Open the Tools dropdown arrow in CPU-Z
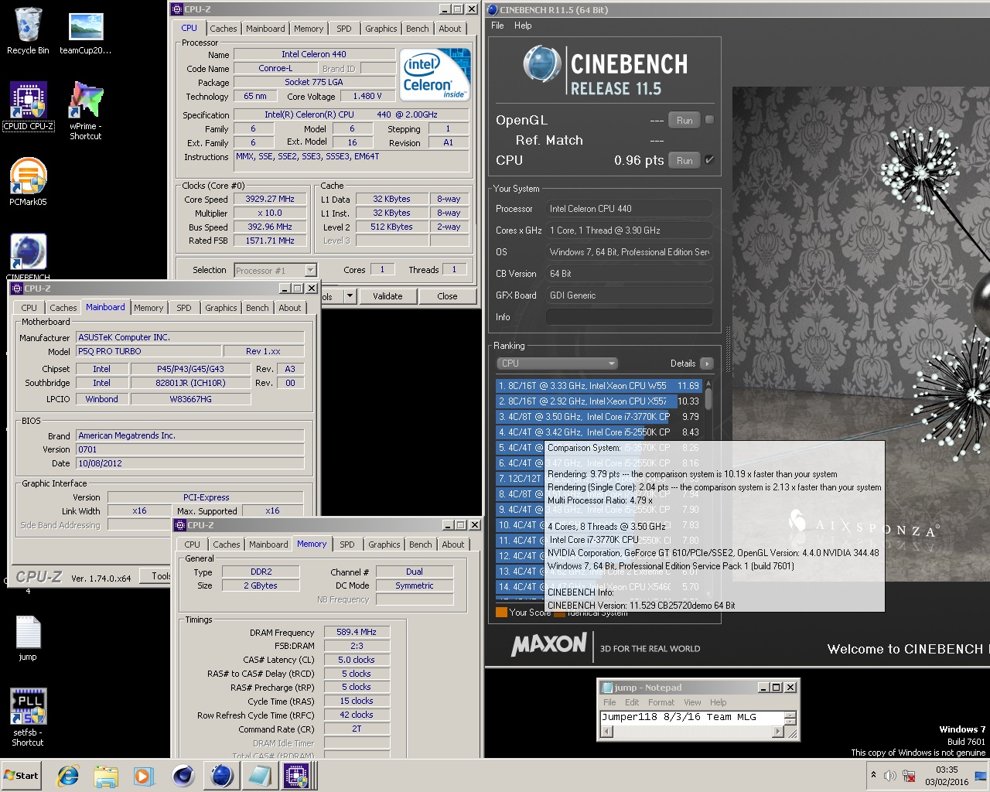Image resolution: width=990 pixels, height=792 pixels. pos(349,295)
